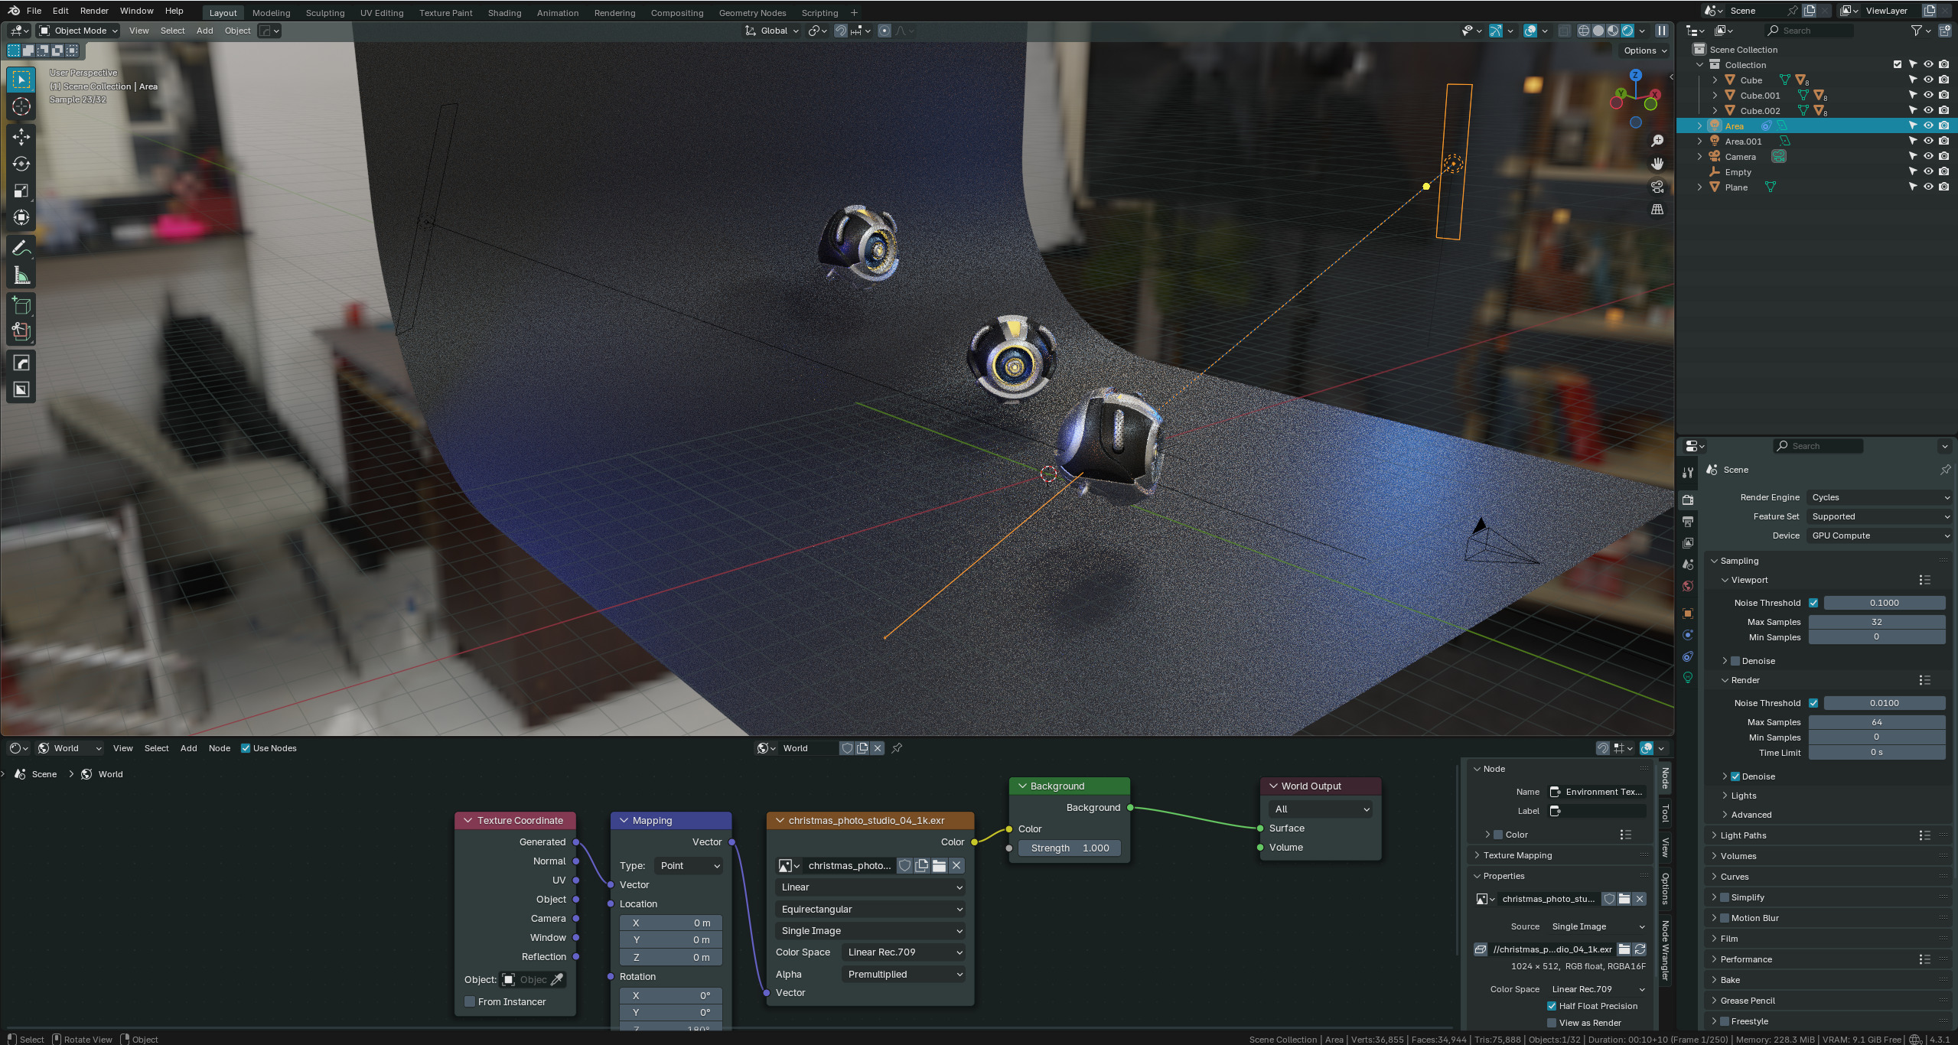Click the object eyedropper in Texture Coordinate node
The width and height of the screenshot is (1958, 1045).
point(557,979)
